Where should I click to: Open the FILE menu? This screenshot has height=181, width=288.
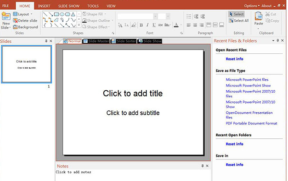pyautogui.click(x=5, y=6)
